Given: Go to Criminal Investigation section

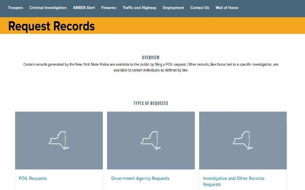Looking at the screenshot, I should [x=48, y=8].
